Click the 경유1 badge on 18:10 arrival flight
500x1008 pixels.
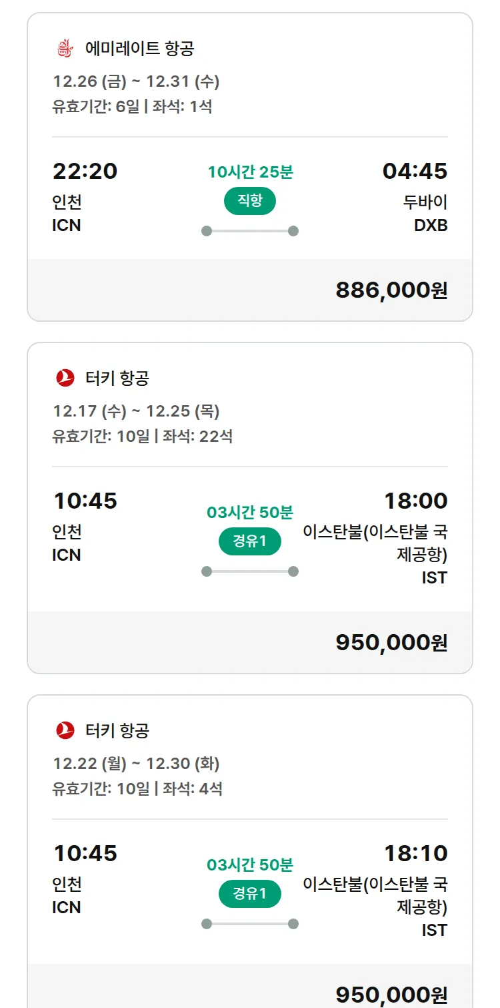(250, 894)
